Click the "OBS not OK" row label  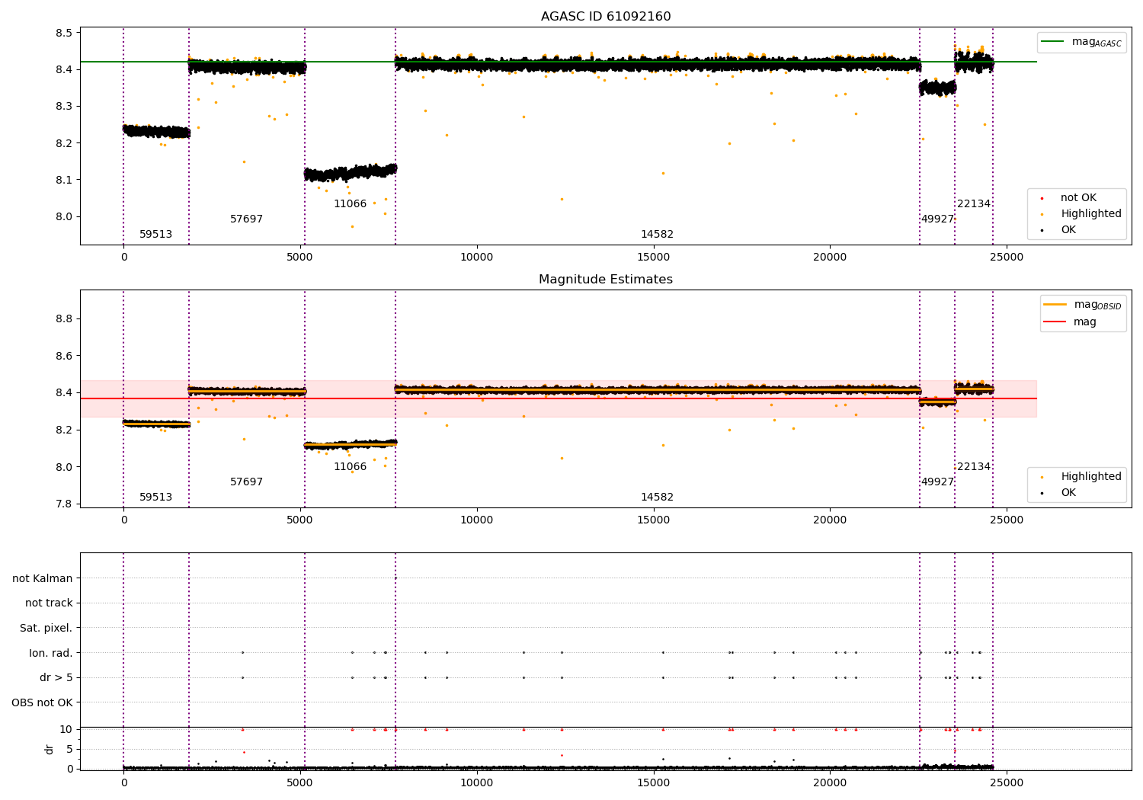coord(43,703)
